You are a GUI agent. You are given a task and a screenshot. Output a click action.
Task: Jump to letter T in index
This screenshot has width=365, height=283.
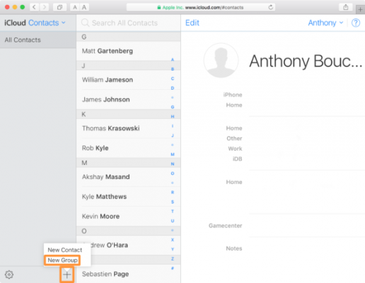tap(173, 212)
